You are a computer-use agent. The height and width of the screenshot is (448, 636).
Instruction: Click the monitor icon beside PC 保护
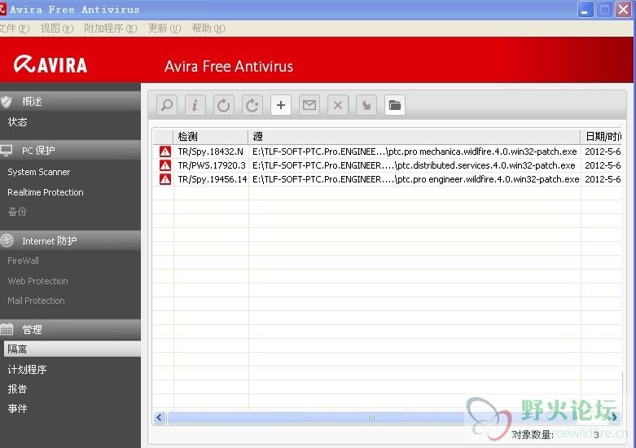(6, 151)
